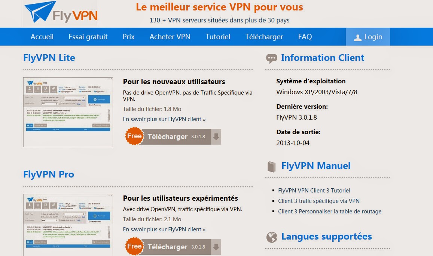Image resolution: width=433 pixels, height=256 pixels.
Task: Click 'Taille du fichier: 2.1 Mo' text
Action: (152, 219)
